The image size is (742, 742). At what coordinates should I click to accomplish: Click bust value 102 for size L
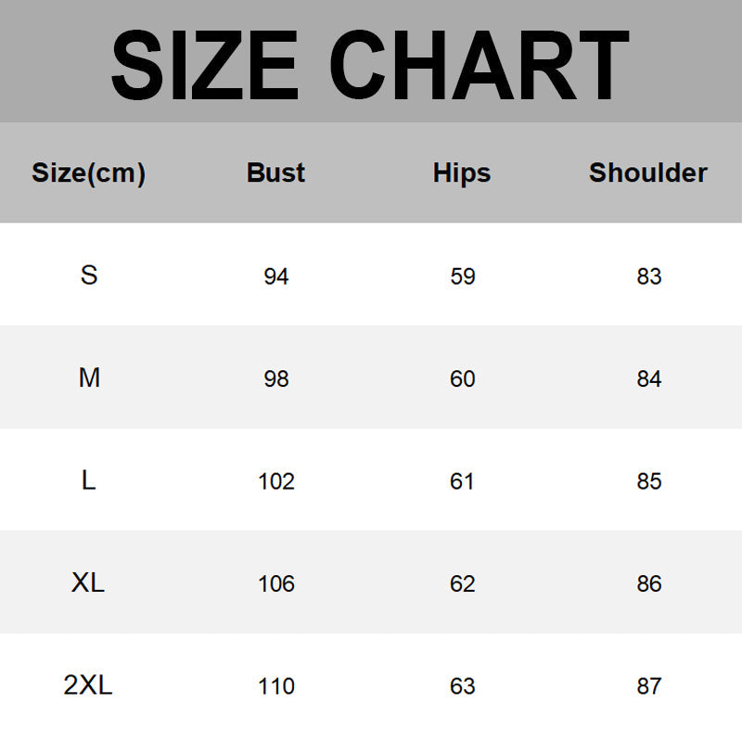[x=276, y=482]
